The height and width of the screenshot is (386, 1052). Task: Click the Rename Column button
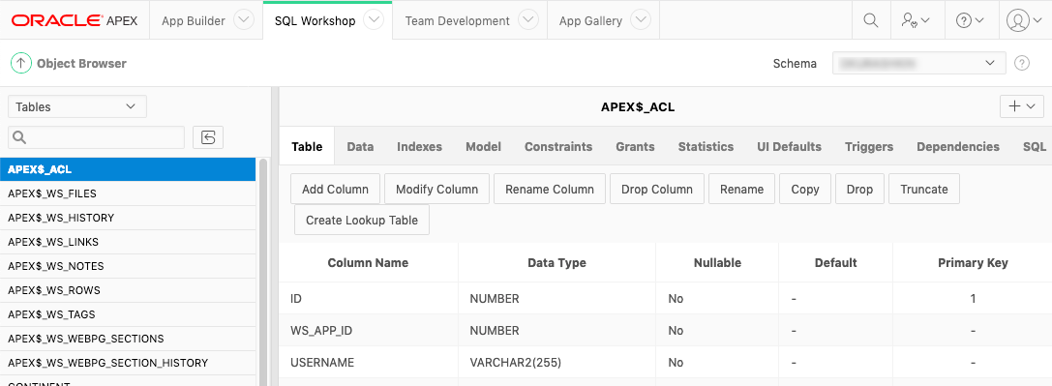point(550,189)
